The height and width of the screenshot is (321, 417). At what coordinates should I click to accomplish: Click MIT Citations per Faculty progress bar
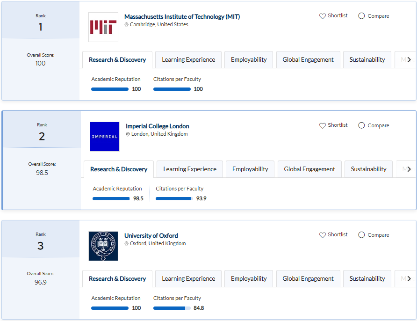pos(172,89)
